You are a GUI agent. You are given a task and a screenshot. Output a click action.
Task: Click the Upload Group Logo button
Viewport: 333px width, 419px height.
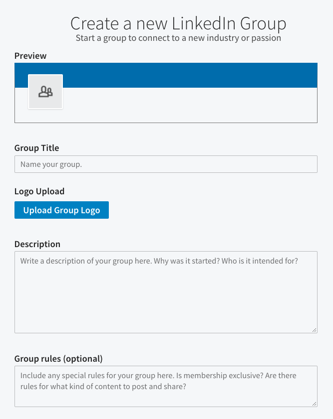[61, 210]
